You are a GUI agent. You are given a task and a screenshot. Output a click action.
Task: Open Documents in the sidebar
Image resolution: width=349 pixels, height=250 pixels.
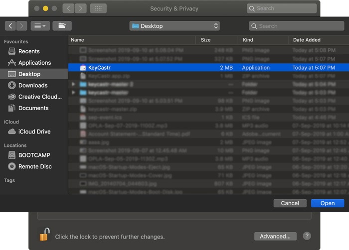33,108
